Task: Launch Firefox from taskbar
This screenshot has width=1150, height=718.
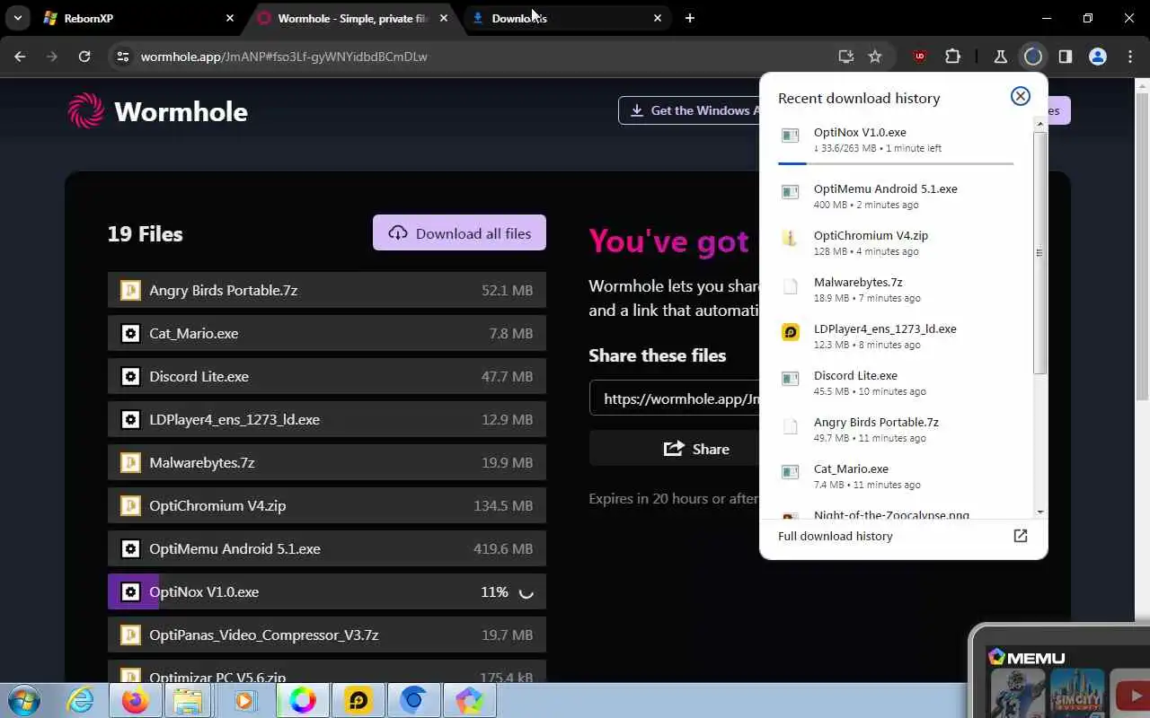Action: coord(136,700)
